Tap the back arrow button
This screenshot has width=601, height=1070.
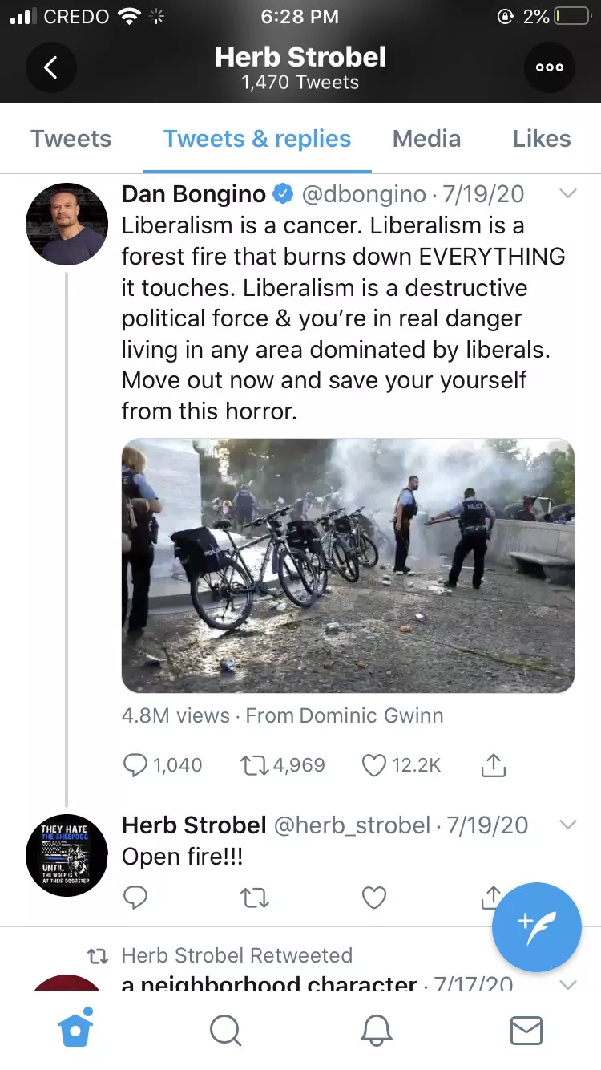point(50,67)
